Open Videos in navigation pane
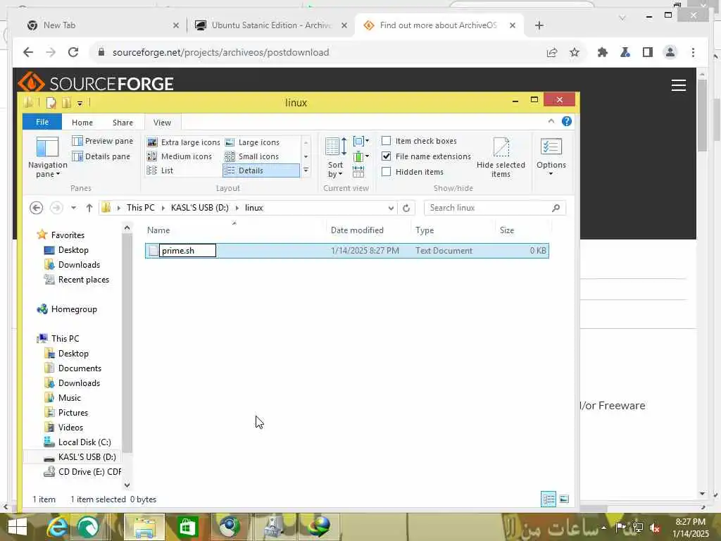The height and width of the screenshot is (541, 721). pos(63,428)
